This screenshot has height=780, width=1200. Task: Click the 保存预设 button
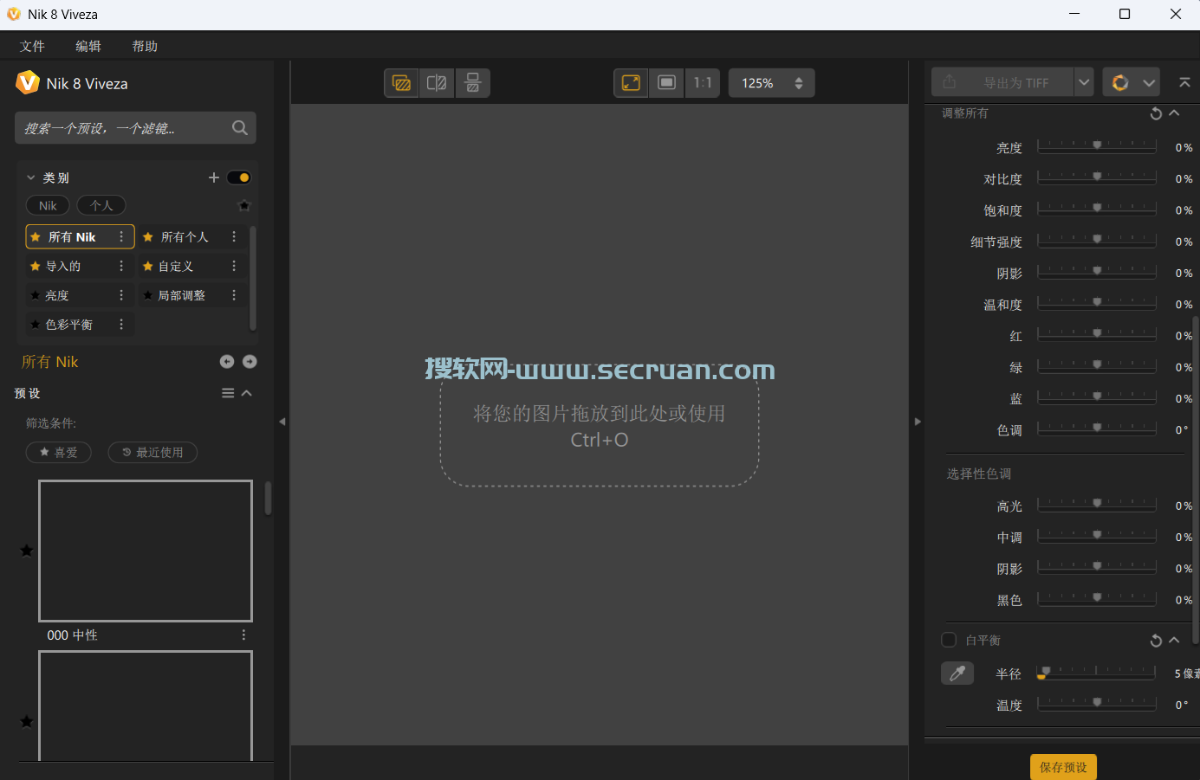1063,767
